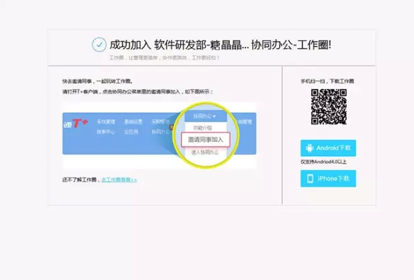
Task: Select 邀请同事加入 in the tutorial image
Action: point(206,139)
